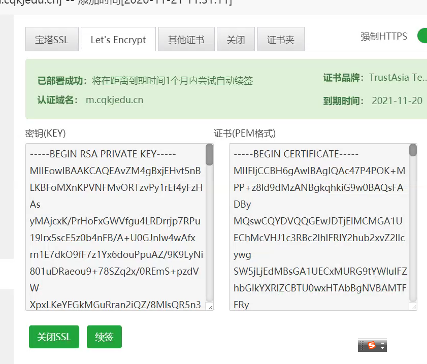The width and height of the screenshot is (427, 364).
Task: Open the Sogou virtual keyboard icon
Action: (x=362, y=345)
